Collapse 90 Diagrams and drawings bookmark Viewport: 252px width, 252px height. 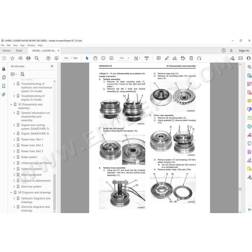[11, 192]
